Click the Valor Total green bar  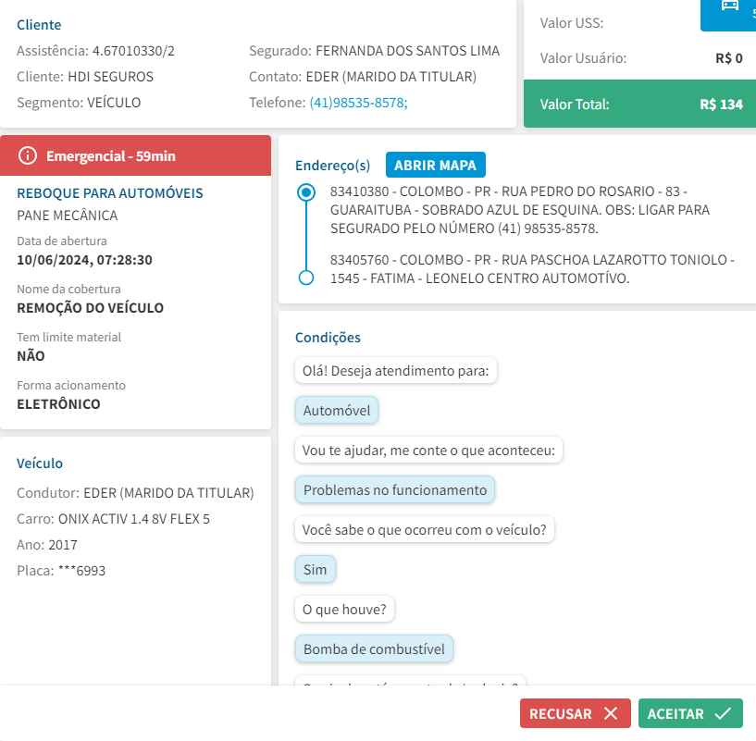click(639, 105)
